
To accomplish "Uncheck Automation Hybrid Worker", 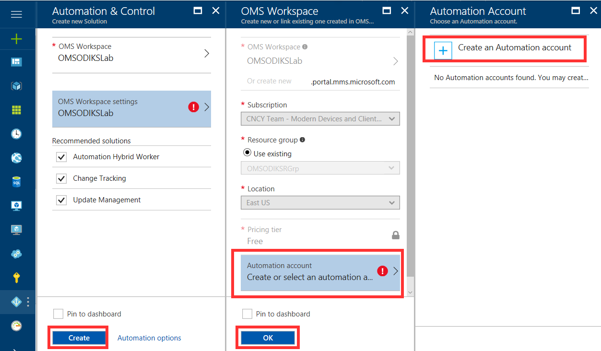I will [61, 157].
